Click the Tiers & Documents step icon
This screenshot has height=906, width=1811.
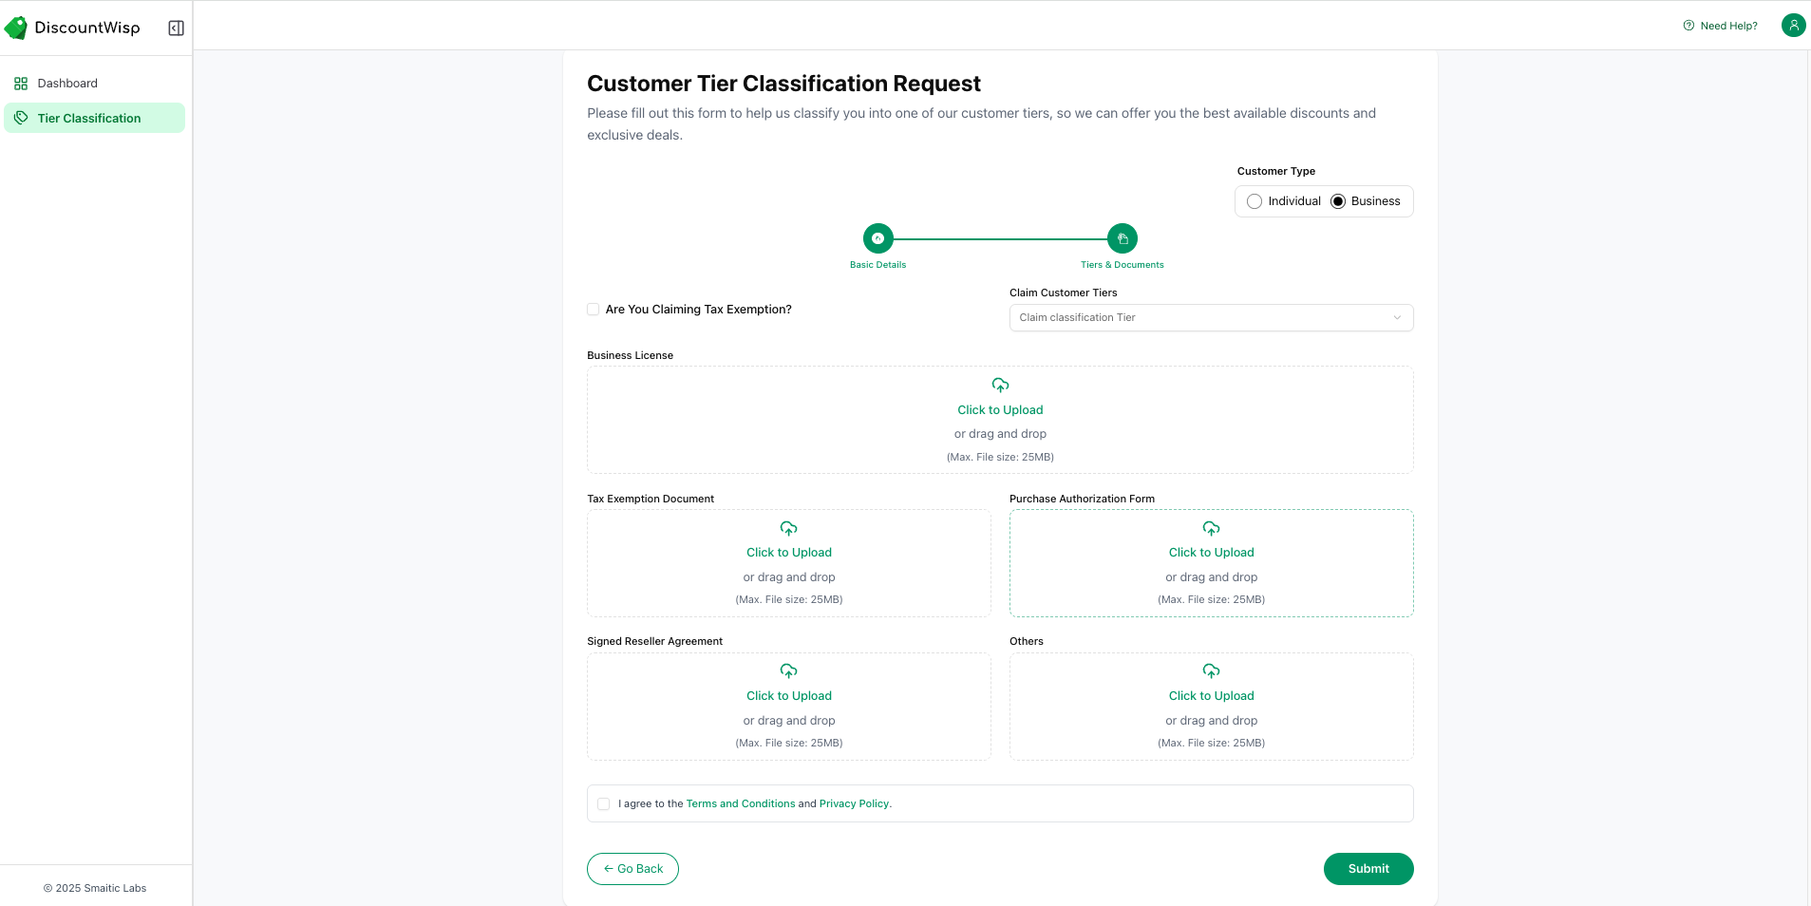1122,238
